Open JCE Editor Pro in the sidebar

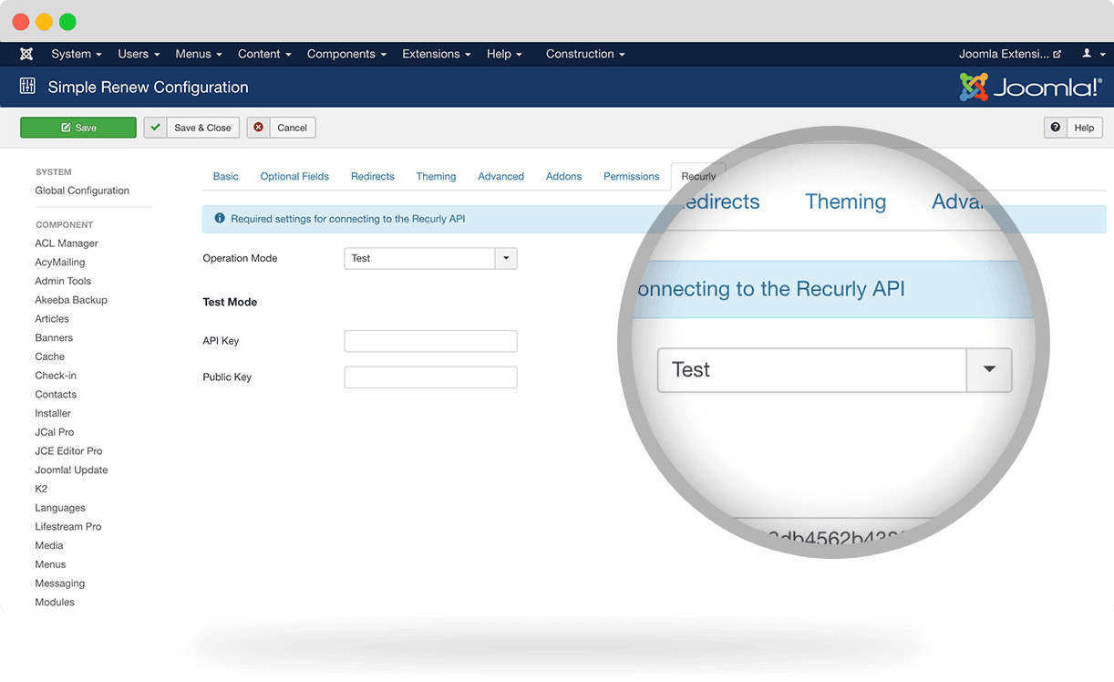pos(68,451)
